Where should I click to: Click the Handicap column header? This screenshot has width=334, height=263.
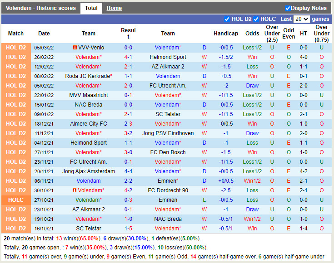(x=226, y=34)
